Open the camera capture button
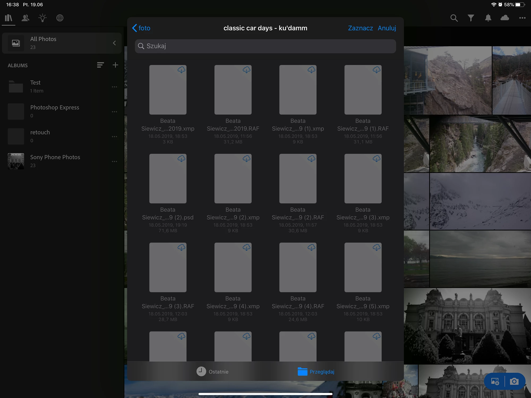This screenshot has height=398, width=531. pos(514,382)
